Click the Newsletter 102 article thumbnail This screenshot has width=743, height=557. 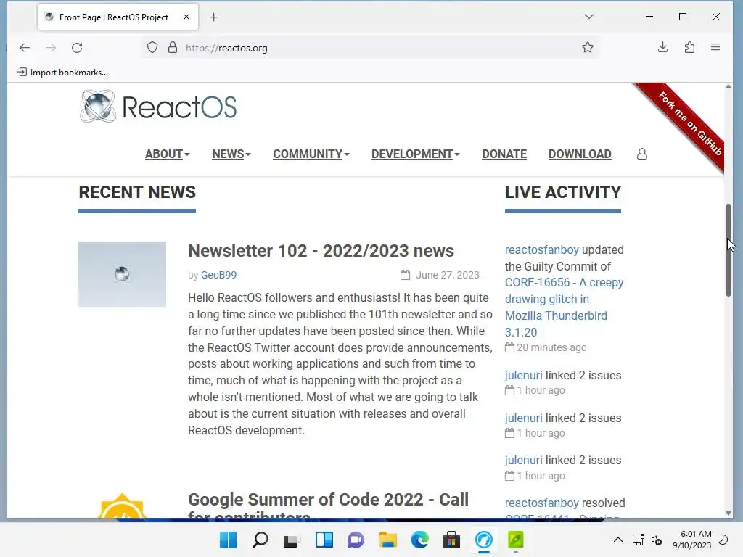point(122,274)
